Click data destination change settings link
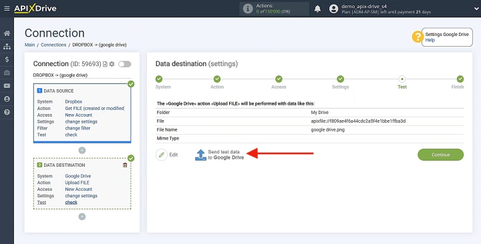This screenshot has width=481, height=244. coord(82,195)
